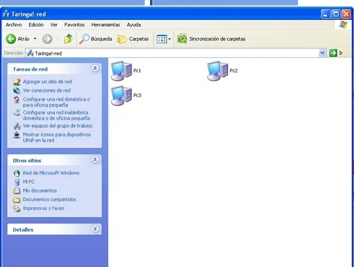Image resolution: width=354 pixels, height=267 pixels.
Task: Click the Agregar un sitio de red icon
Action: coord(17,82)
